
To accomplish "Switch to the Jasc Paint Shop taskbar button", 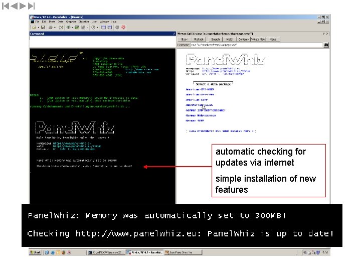I will click(184, 252).
